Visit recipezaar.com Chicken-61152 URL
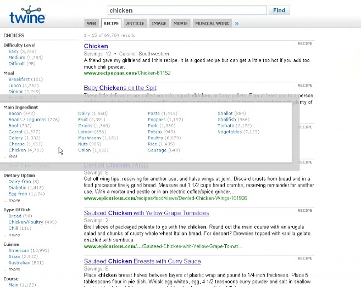The width and height of the screenshot is (361, 287). coord(127,73)
